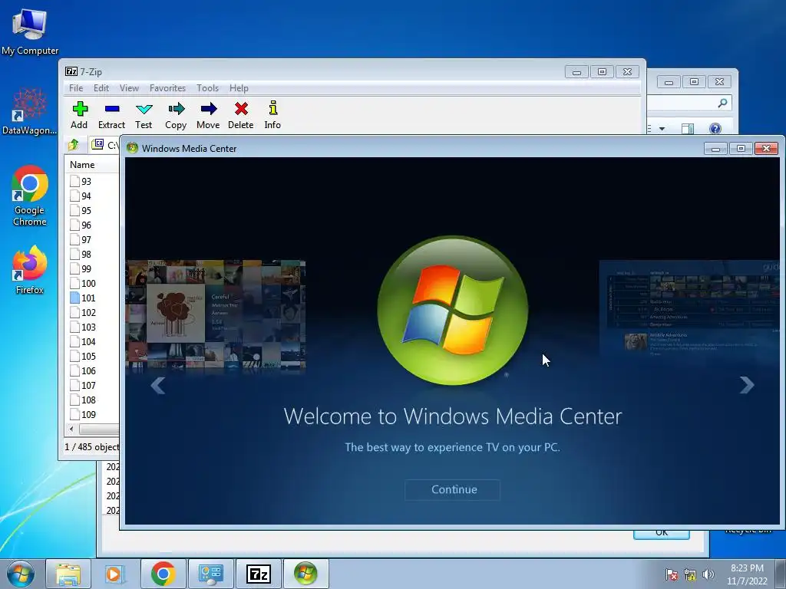786x589 pixels.
Task: Open the My Computer desktop icon
Action: (30, 31)
